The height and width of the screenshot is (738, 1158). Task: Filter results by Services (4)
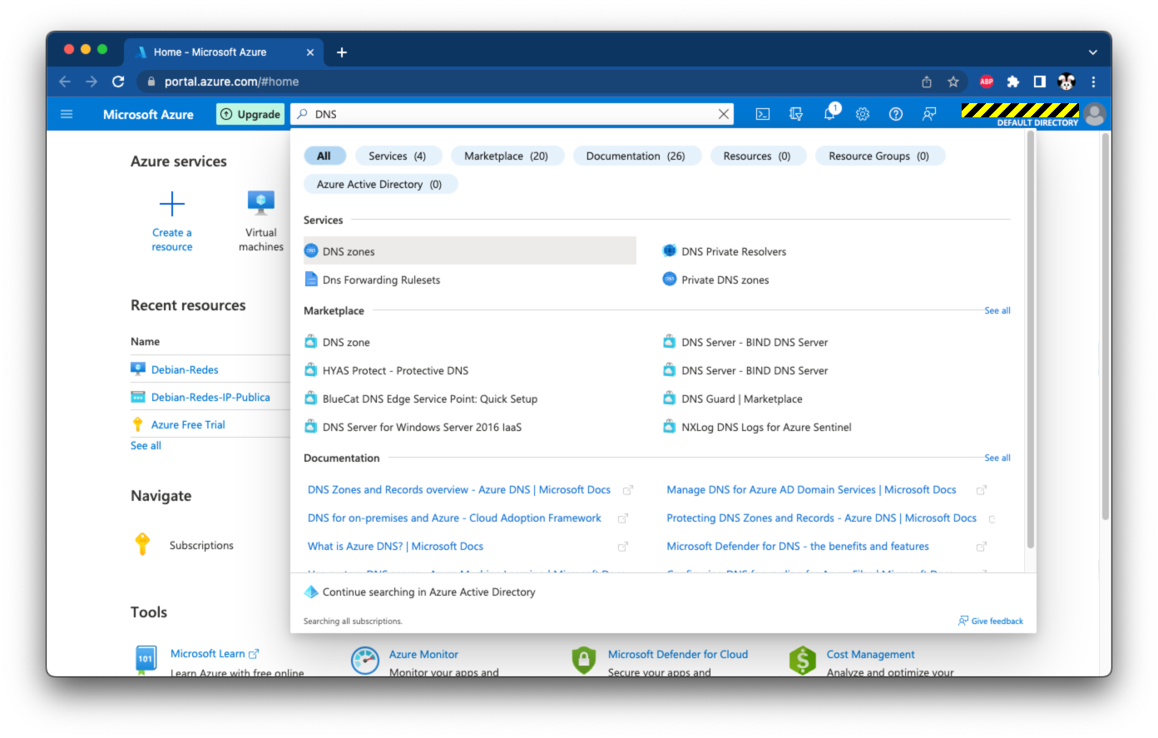pyautogui.click(x=397, y=156)
